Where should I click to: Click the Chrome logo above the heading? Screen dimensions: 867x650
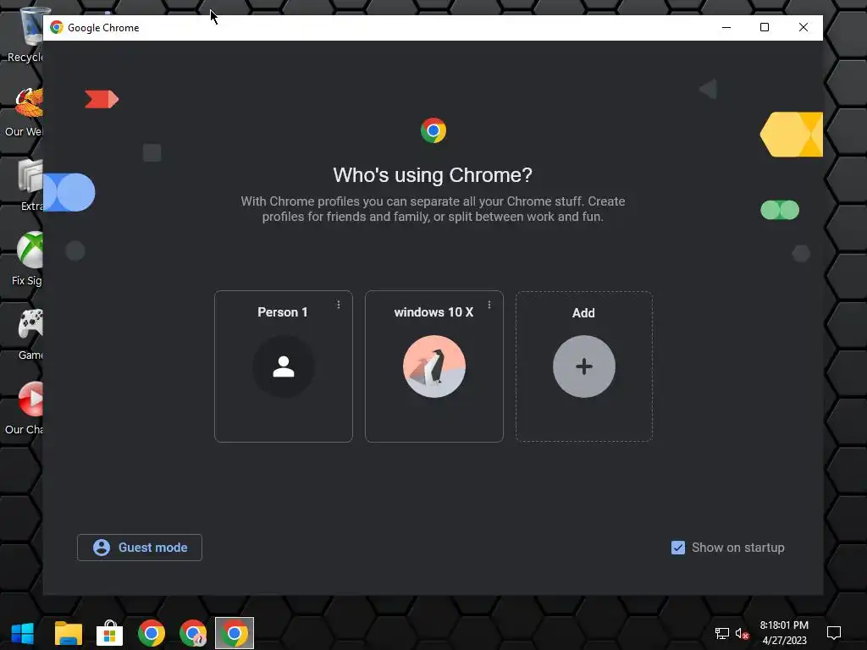[433, 130]
